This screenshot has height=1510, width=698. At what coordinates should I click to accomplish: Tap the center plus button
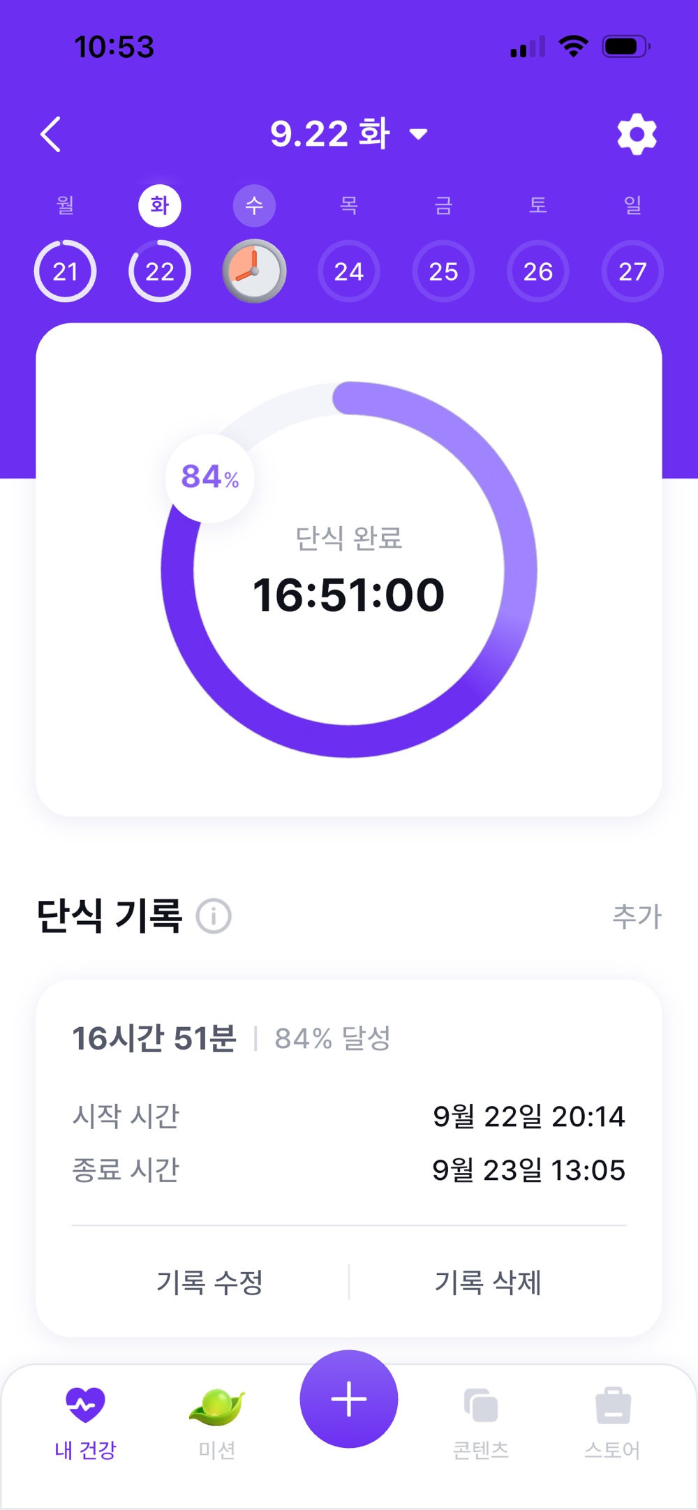[349, 1399]
